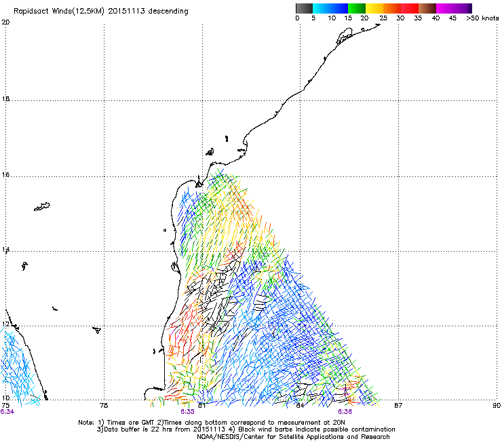Click the longitude label '75'

[x=5, y=406]
